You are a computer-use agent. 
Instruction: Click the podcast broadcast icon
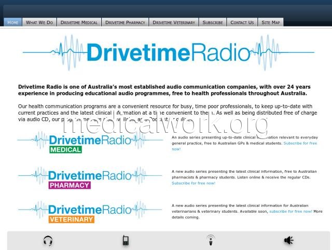211,240
